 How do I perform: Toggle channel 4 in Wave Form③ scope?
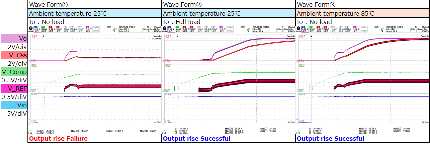tap(327, 29)
